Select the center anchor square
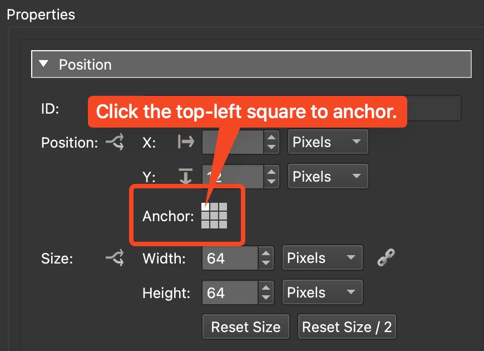 pos(214,216)
